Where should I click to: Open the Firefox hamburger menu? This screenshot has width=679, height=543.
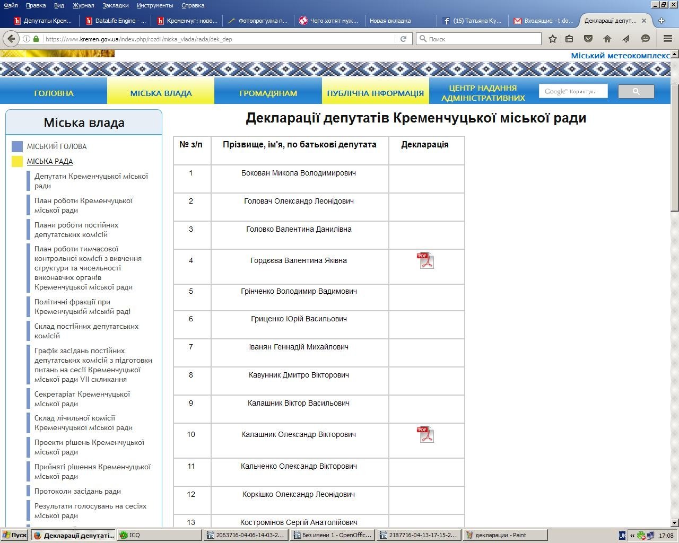point(668,39)
